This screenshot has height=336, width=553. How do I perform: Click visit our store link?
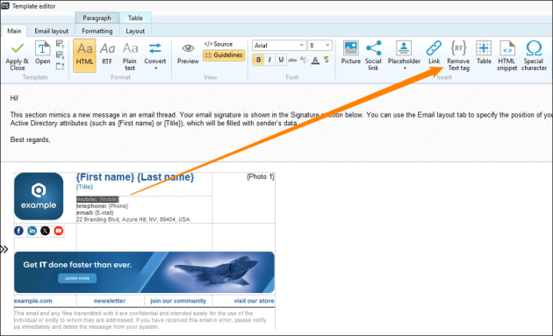pos(254,301)
